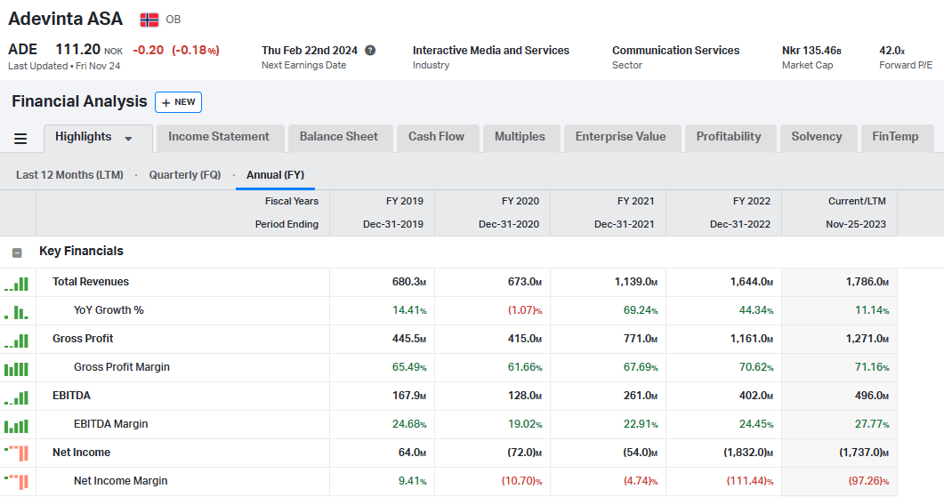Switch to the Enterprise Value tab
The width and height of the screenshot is (944, 497).
621,137
